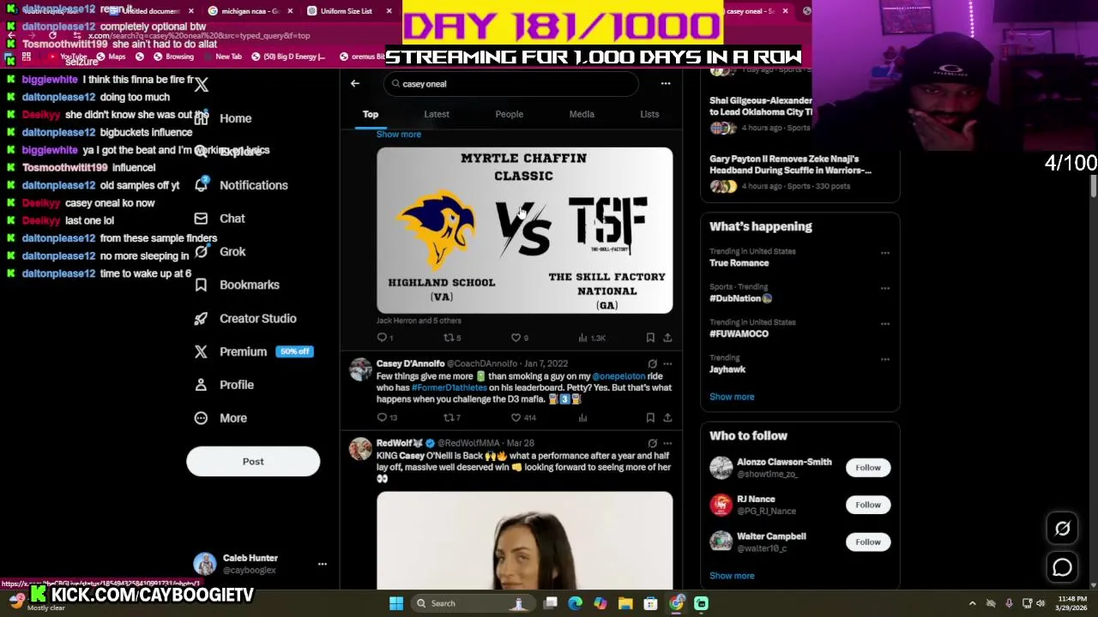
Task: Open Grok from the sidebar icon
Action: point(201,252)
